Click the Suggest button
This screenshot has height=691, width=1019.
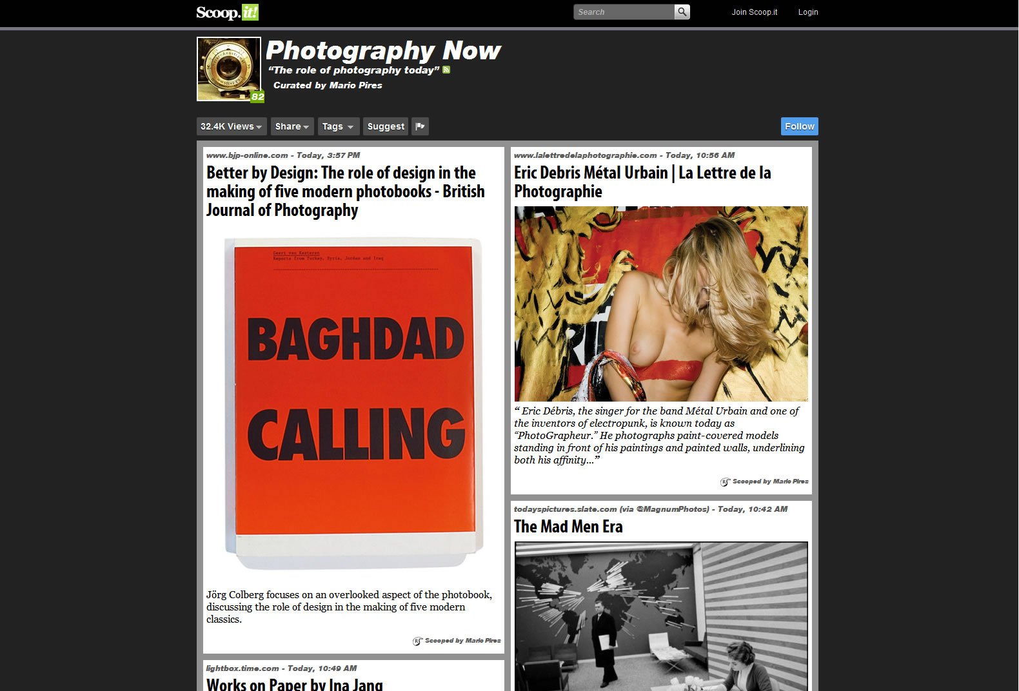(386, 126)
